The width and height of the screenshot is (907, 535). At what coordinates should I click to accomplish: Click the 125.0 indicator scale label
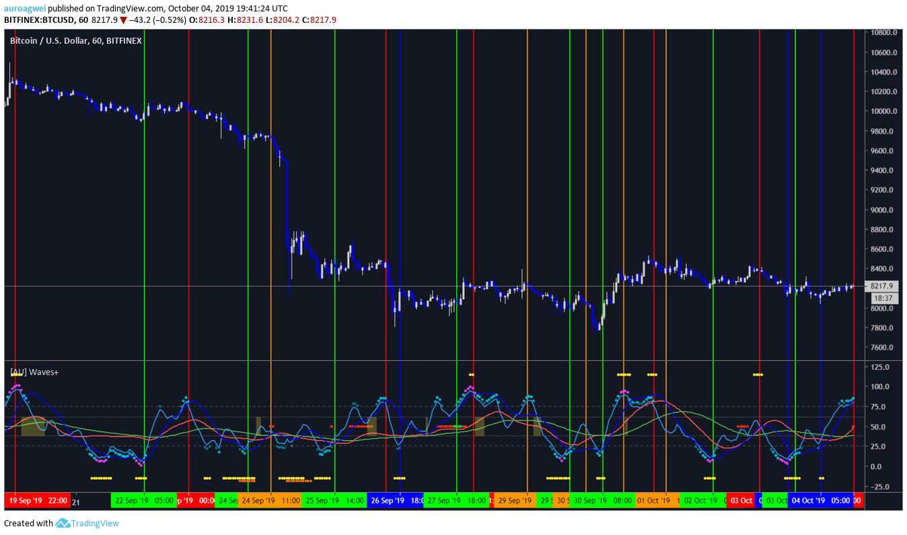[x=880, y=367]
